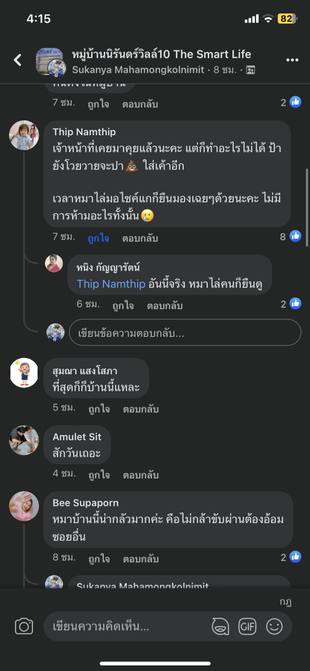The image size is (310, 671).
Task: Open the avatar sticker icon
Action: (220, 627)
